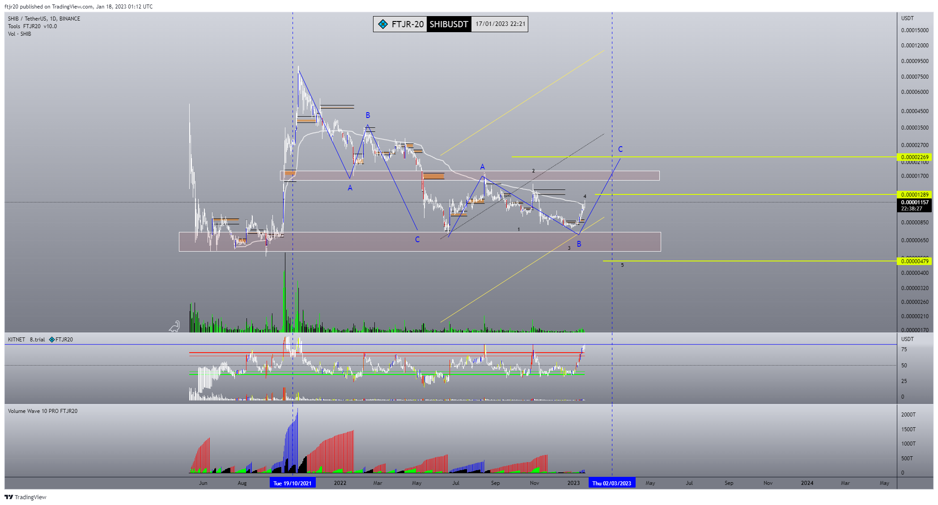Click the 17/01/2023 22:21 timestamp
Image resolution: width=938 pixels, height=505 pixels.
pos(500,24)
